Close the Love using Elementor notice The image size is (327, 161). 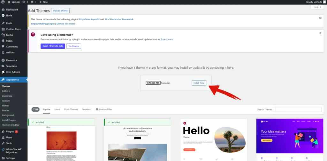(x=320, y=33)
